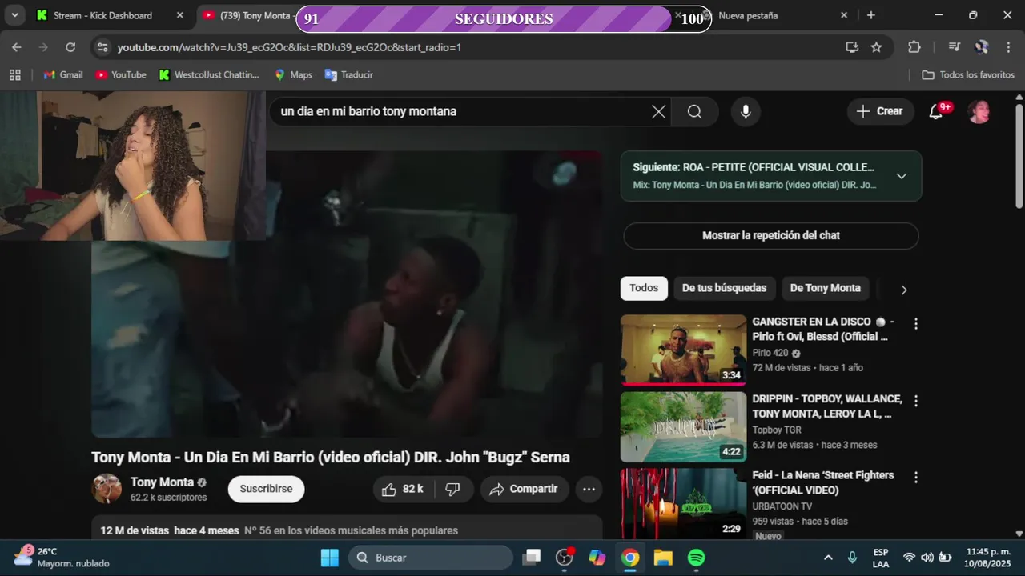Viewport: 1025px width, 576px height.
Task: Show more filter chips with right arrow
Action: click(x=904, y=290)
